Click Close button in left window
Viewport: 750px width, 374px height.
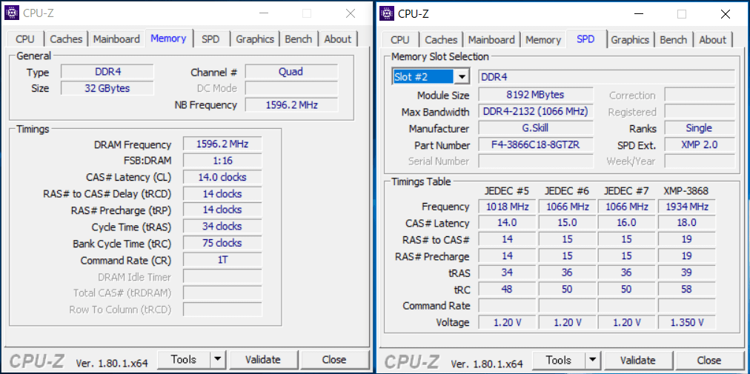[334, 360]
